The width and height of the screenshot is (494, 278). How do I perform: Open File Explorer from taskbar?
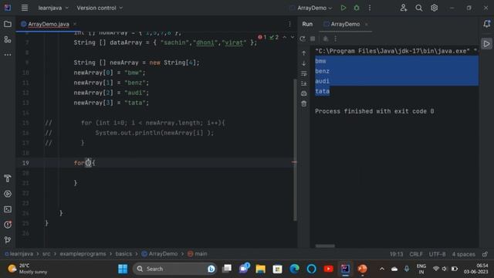tap(261, 269)
